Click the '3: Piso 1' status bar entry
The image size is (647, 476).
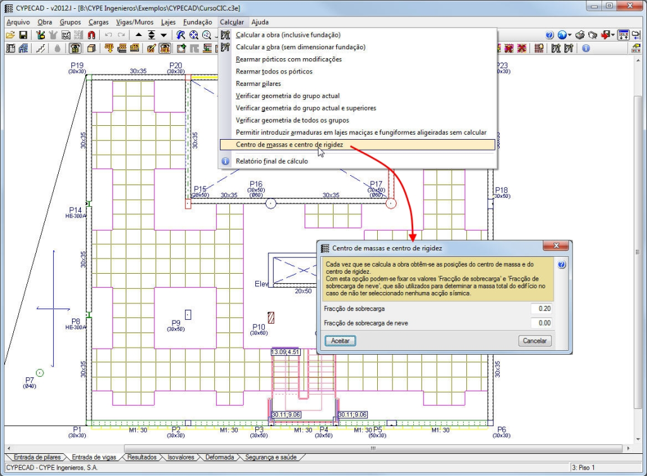[583, 468]
